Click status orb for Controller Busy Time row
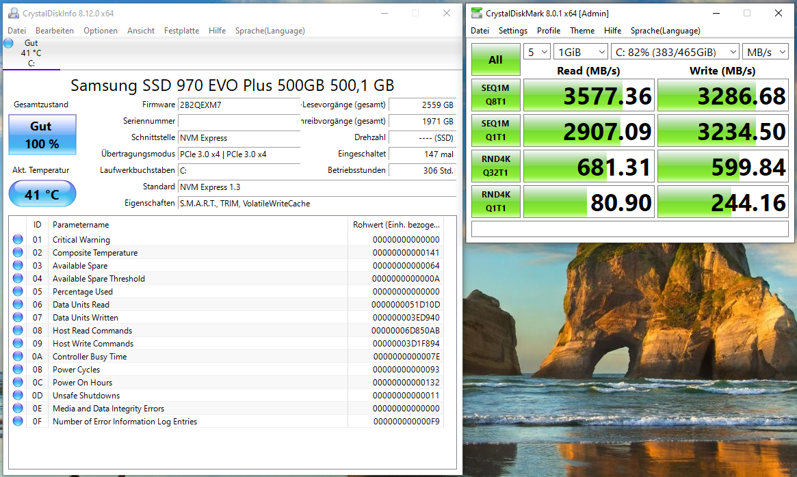 pyautogui.click(x=18, y=356)
